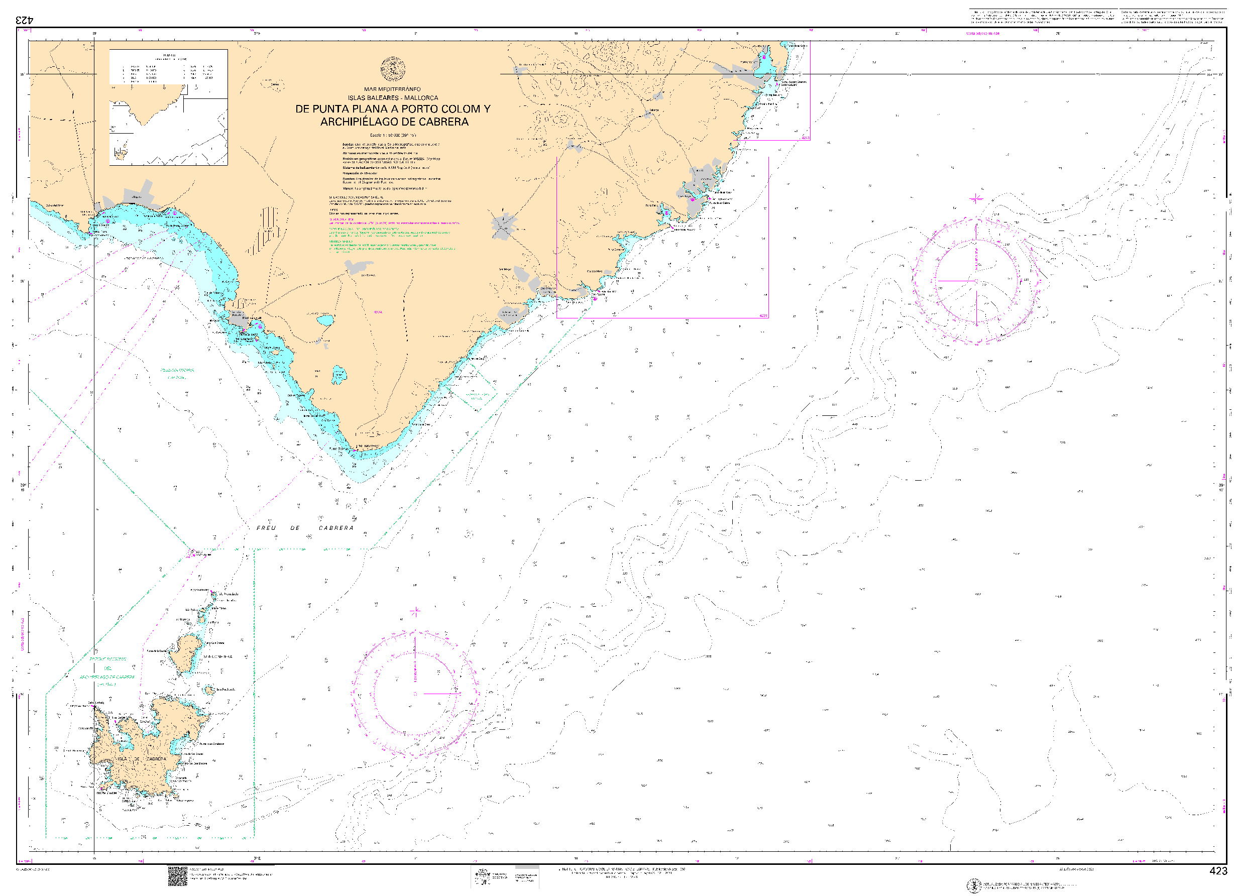Click the 'ISLA DE CABRERA' island label
Screen dimensions: 1234x896
(142, 758)
